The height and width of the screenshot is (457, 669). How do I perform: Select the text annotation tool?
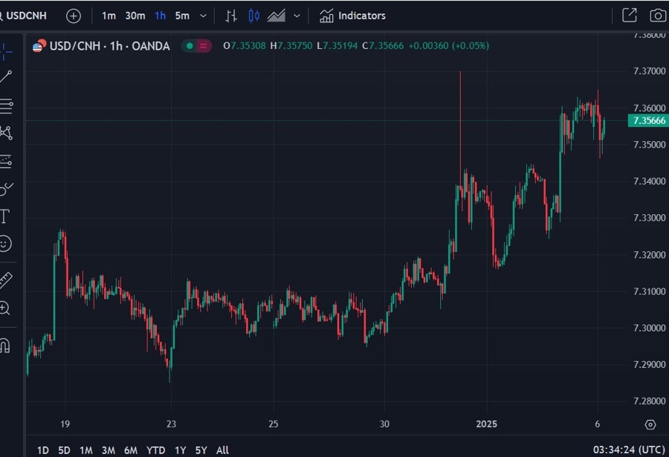click(7, 218)
